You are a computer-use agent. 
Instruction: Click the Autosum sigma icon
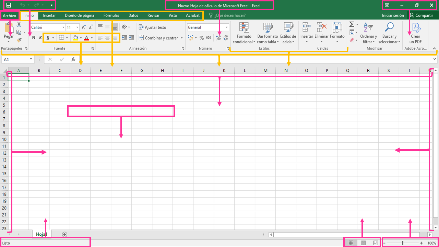pos(352,24)
